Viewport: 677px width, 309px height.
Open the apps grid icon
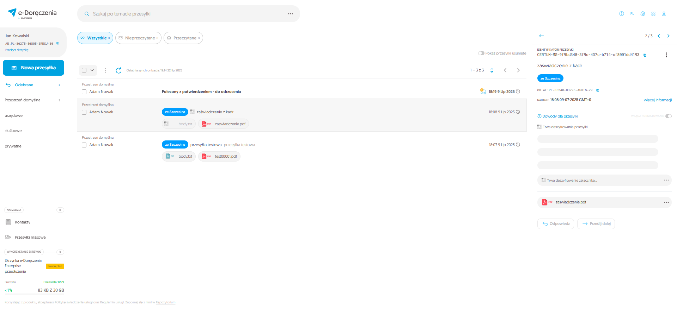pyautogui.click(x=653, y=14)
